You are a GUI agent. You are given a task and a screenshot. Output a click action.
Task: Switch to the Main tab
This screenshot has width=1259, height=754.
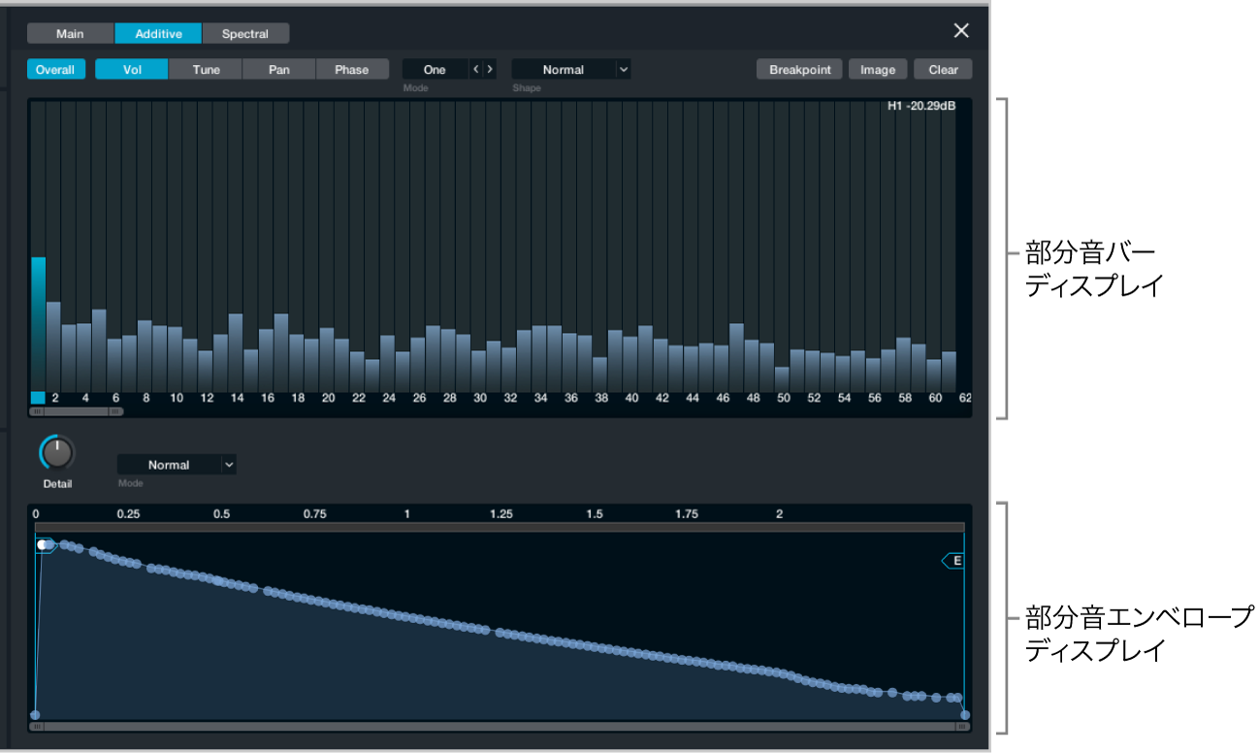click(70, 34)
